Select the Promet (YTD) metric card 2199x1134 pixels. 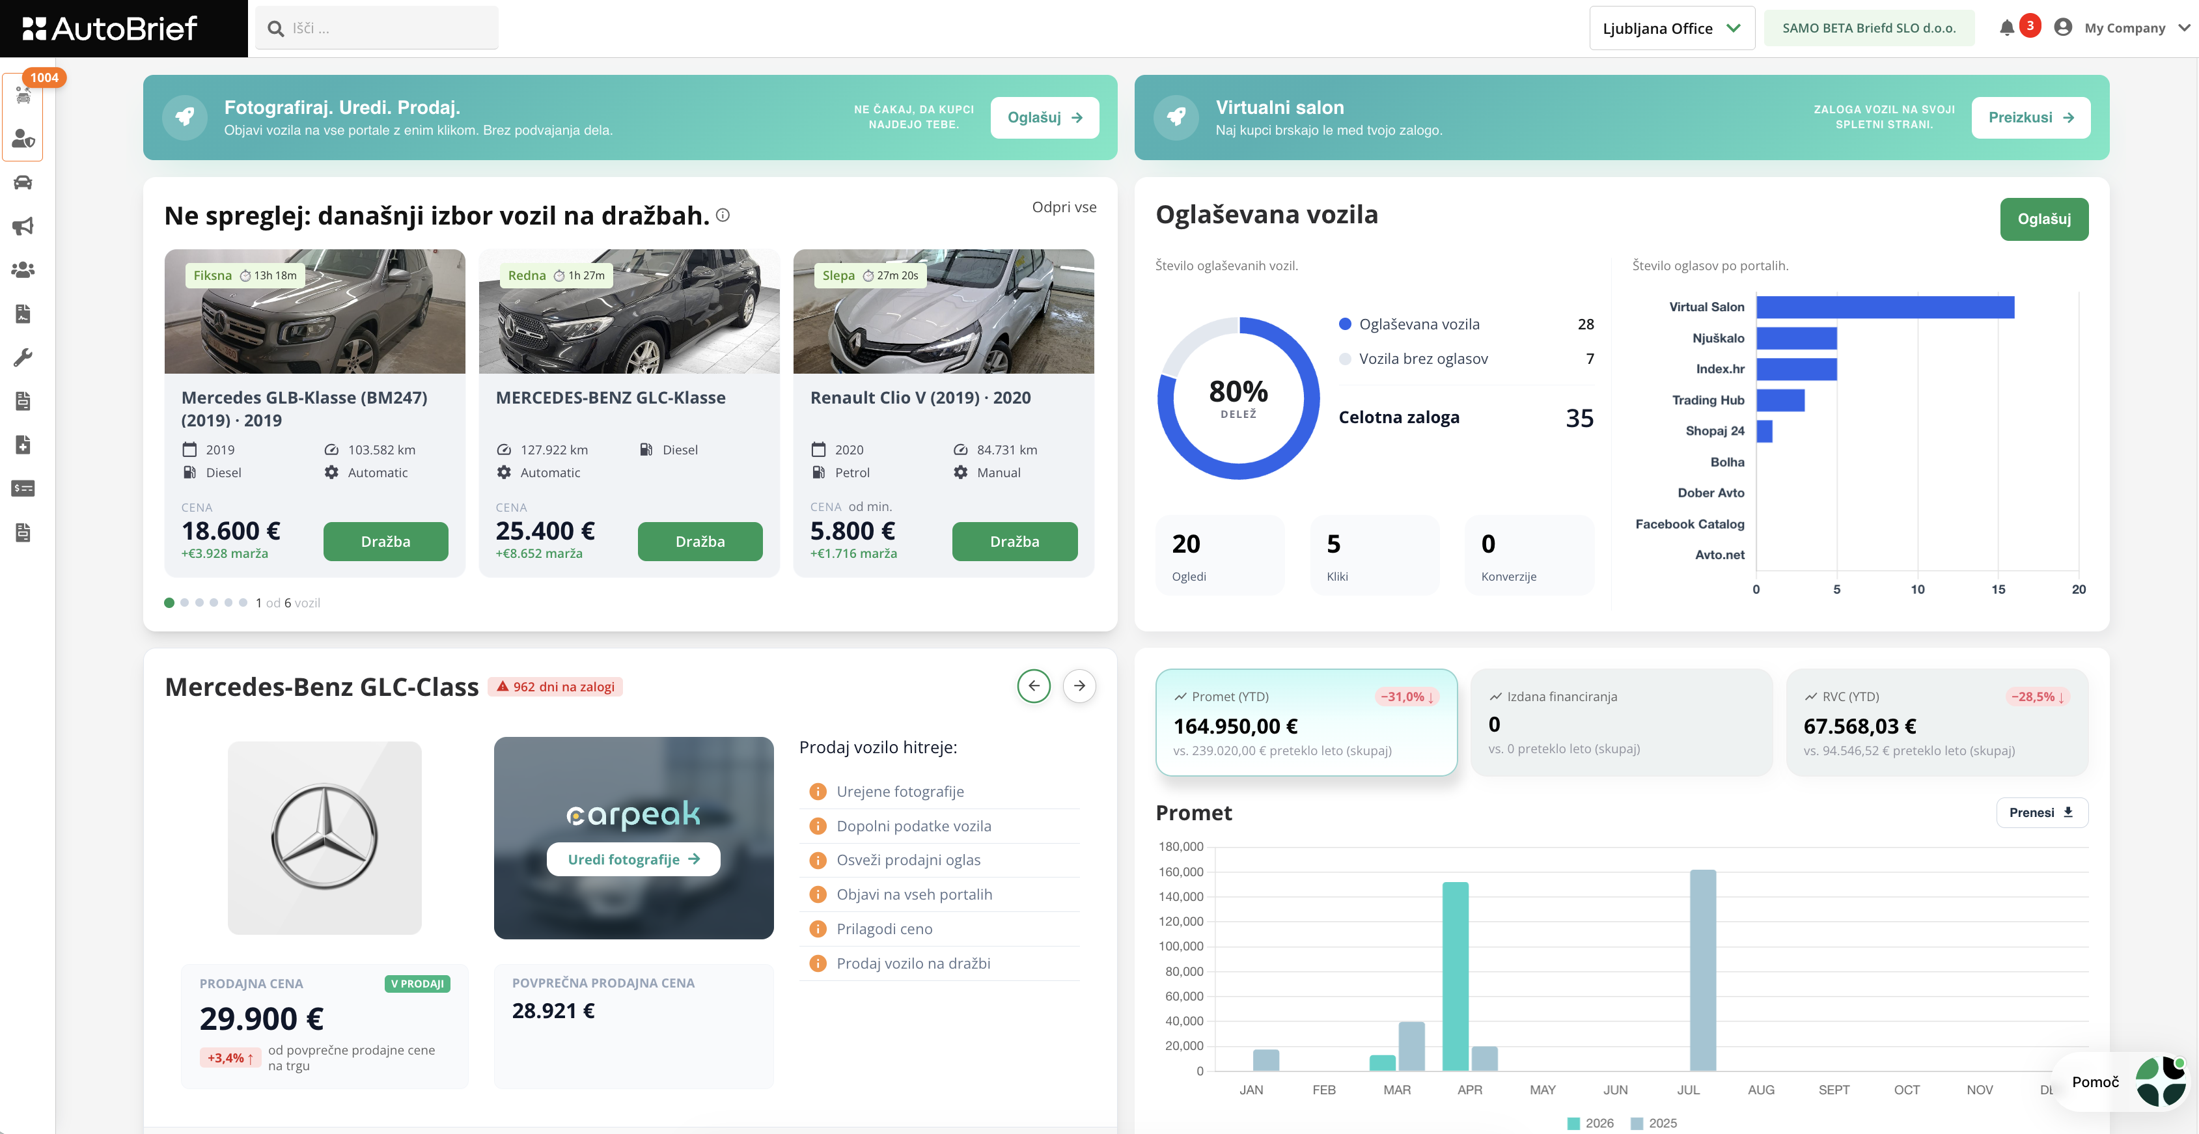pyautogui.click(x=1306, y=723)
